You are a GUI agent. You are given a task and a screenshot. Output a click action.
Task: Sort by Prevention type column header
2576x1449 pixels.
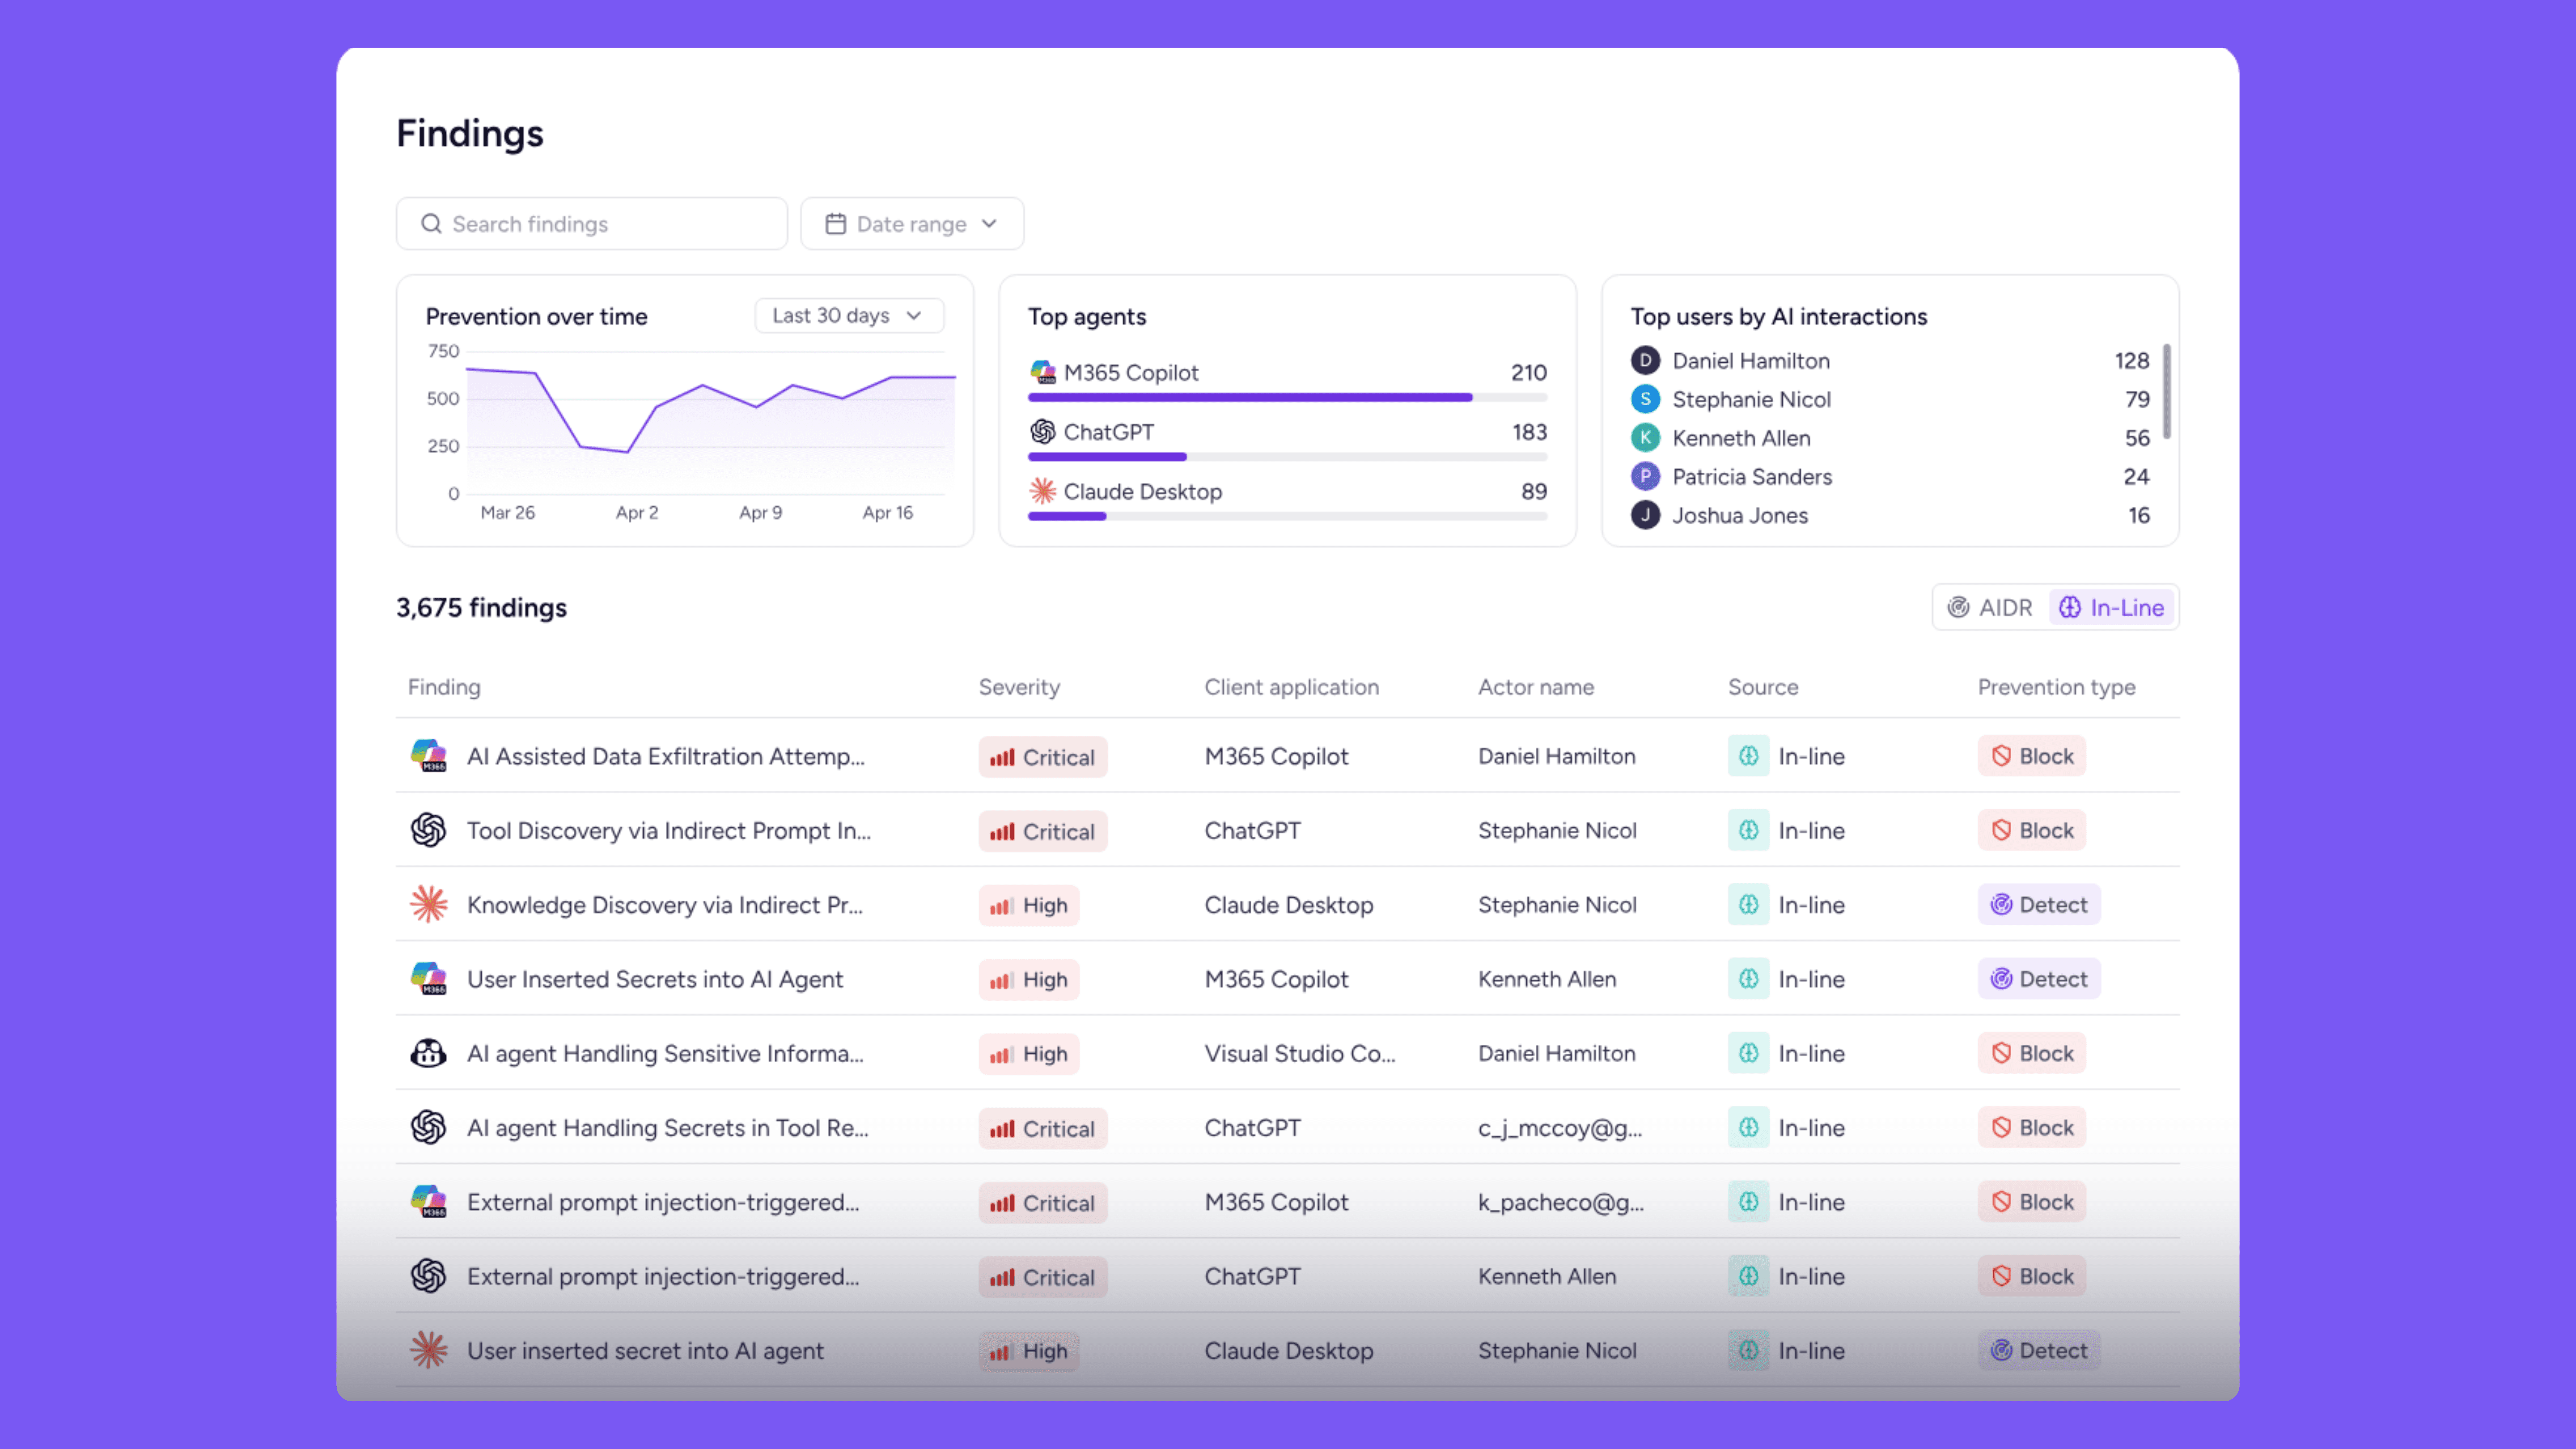[x=2055, y=687]
